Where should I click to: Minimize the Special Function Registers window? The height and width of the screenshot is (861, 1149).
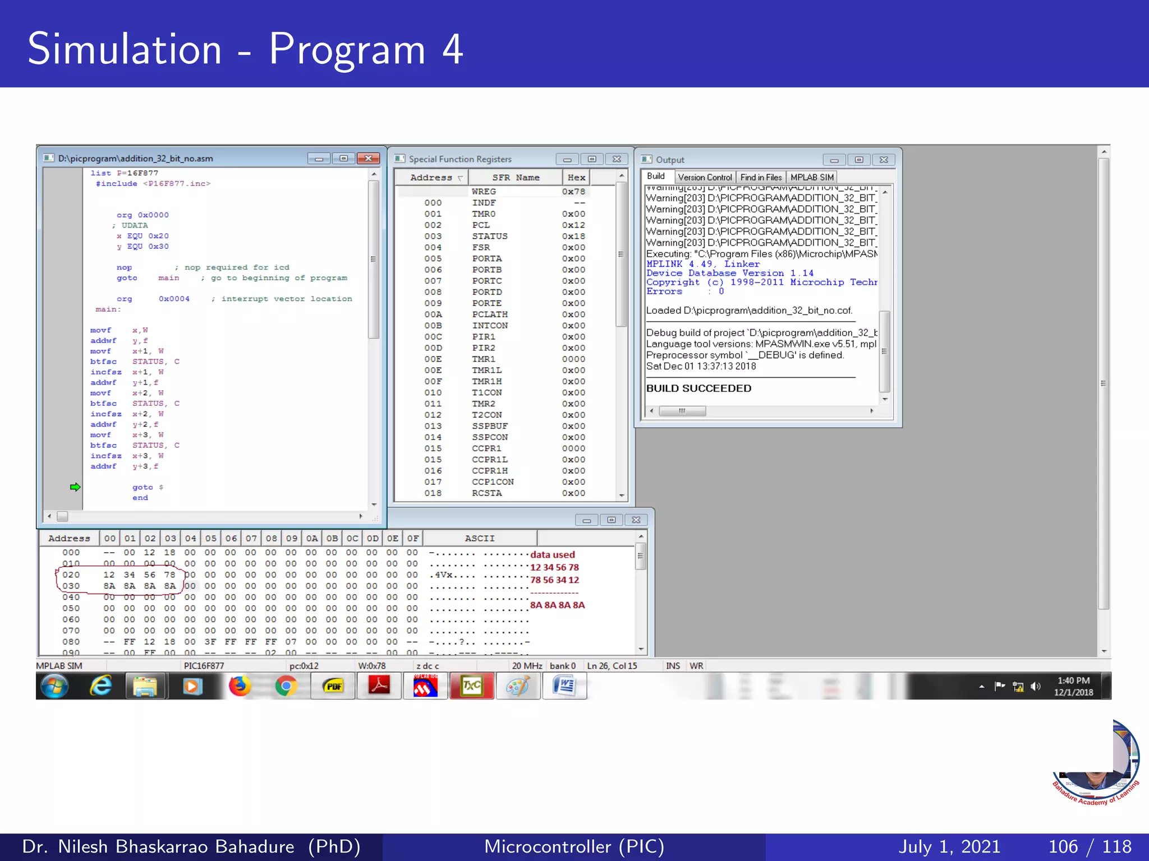567,159
